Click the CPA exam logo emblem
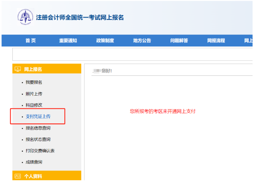The image size is (256, 185). pos(25,16)
